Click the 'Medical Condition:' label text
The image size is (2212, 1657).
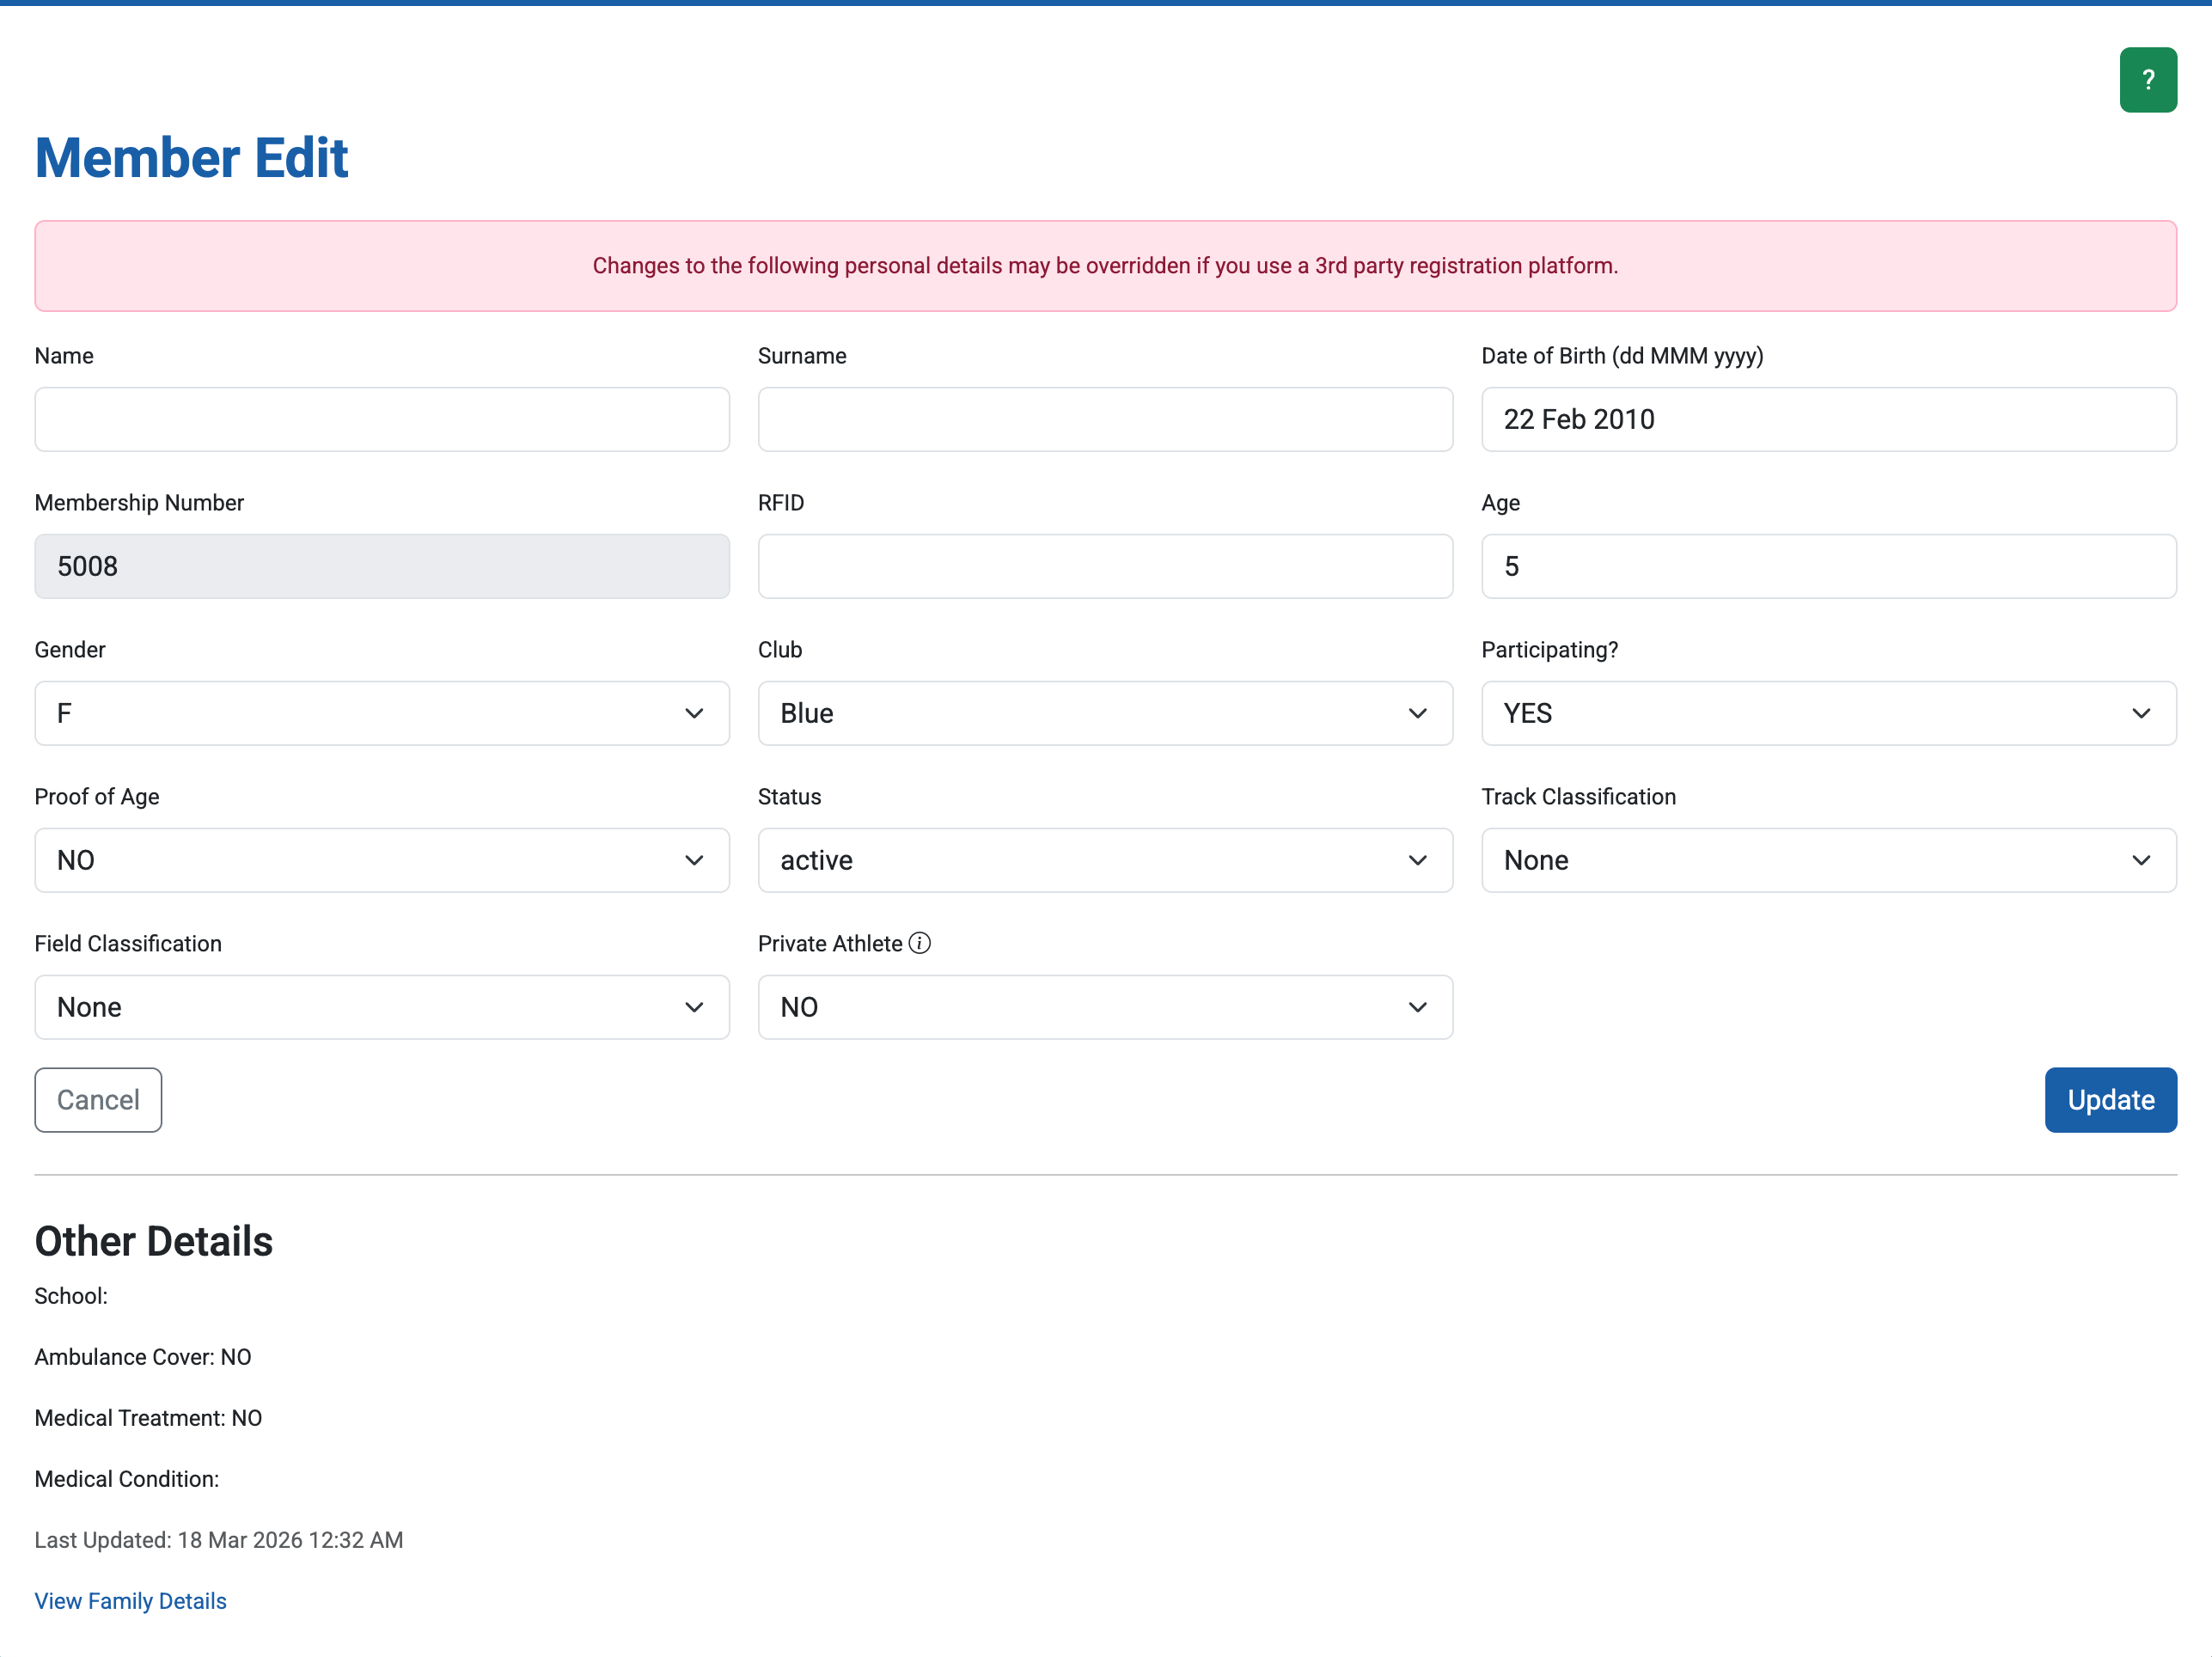(127, 1479)
